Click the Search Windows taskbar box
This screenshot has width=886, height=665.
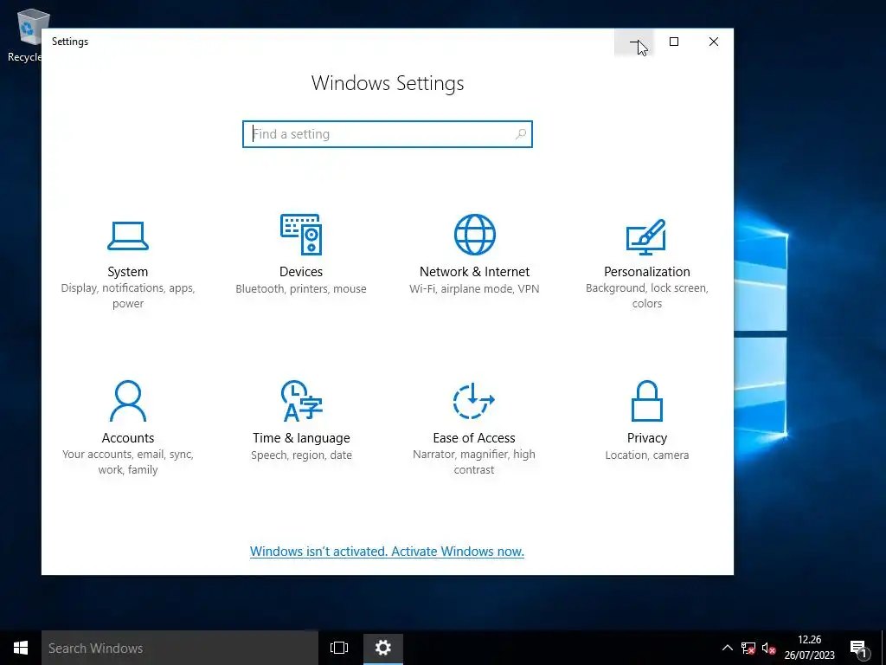[180, 648]
